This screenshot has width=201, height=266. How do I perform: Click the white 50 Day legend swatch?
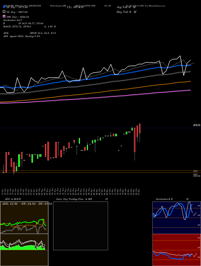(4, 12)
